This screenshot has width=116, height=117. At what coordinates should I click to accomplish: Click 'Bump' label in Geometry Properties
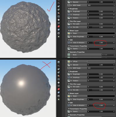point(75,55)
